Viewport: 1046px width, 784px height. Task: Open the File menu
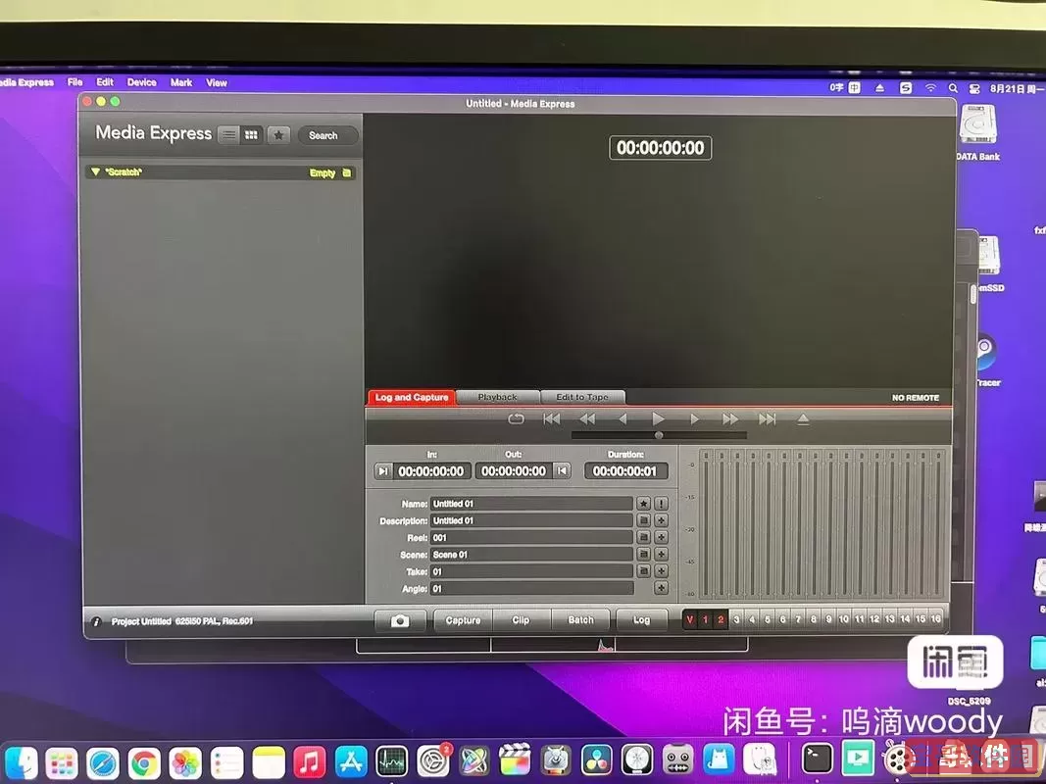tap(75, 82)
